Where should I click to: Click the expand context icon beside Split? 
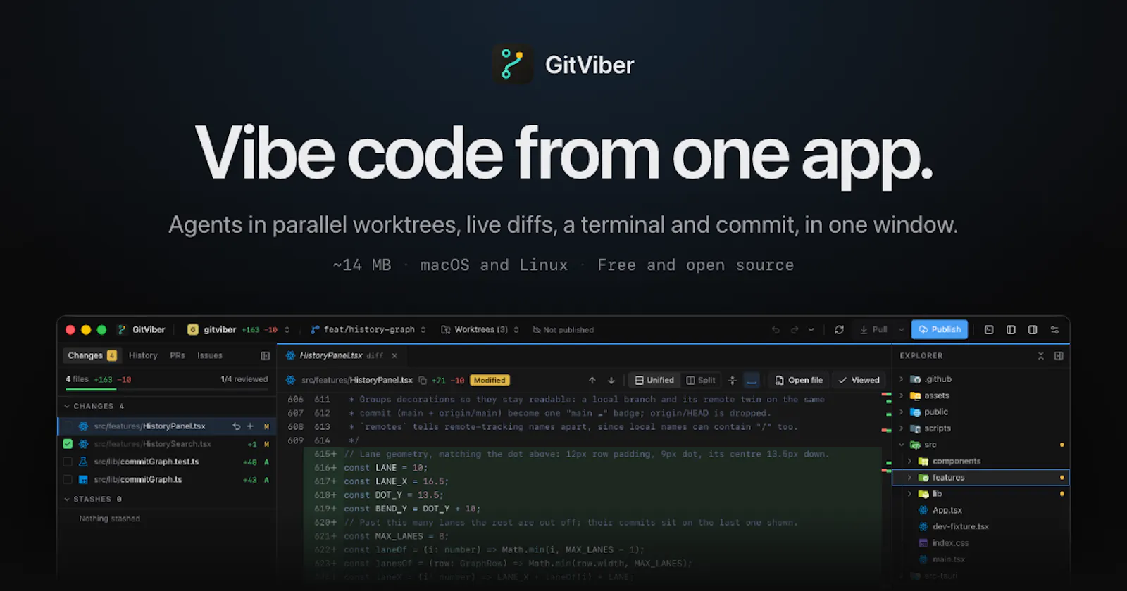[733, 381]
